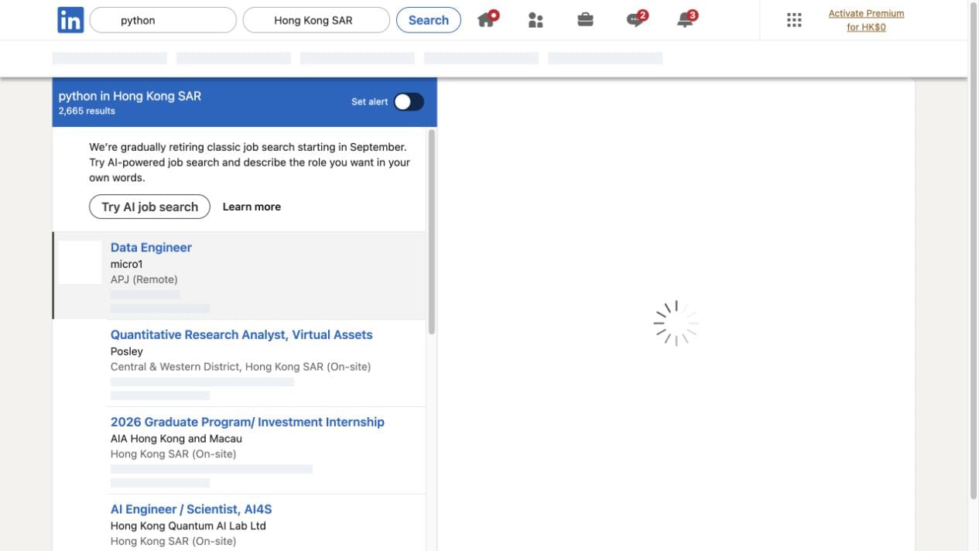Click the python in Hong Kong SAR heading

[130, 96]
